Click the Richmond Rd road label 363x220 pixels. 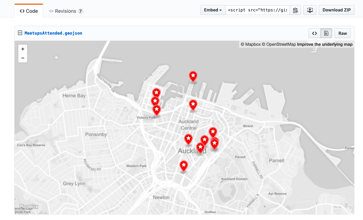click(x=92, y=165)
